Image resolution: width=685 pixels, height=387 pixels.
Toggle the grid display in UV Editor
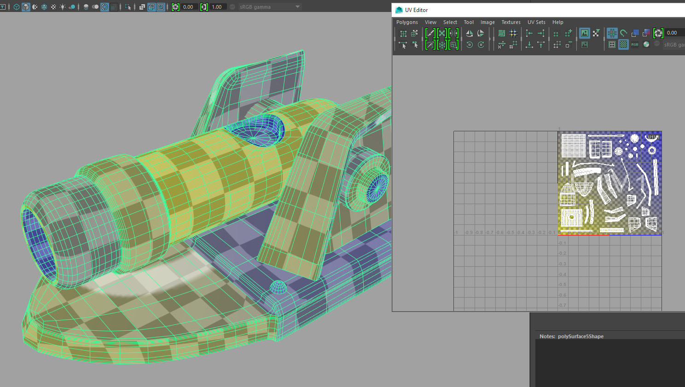pos(612,33)
